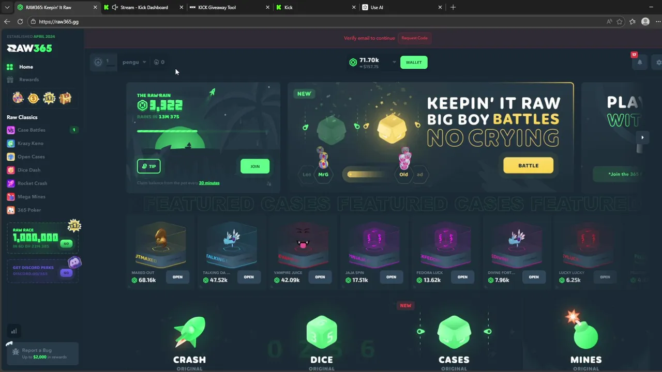The height and width of the screenshot is (372, 662).
Task: Click the spin wheel reward icon
Action: click(18, 98)
